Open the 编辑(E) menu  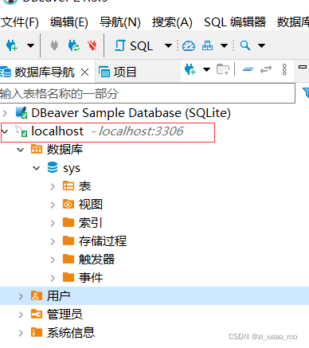(69, 22)
